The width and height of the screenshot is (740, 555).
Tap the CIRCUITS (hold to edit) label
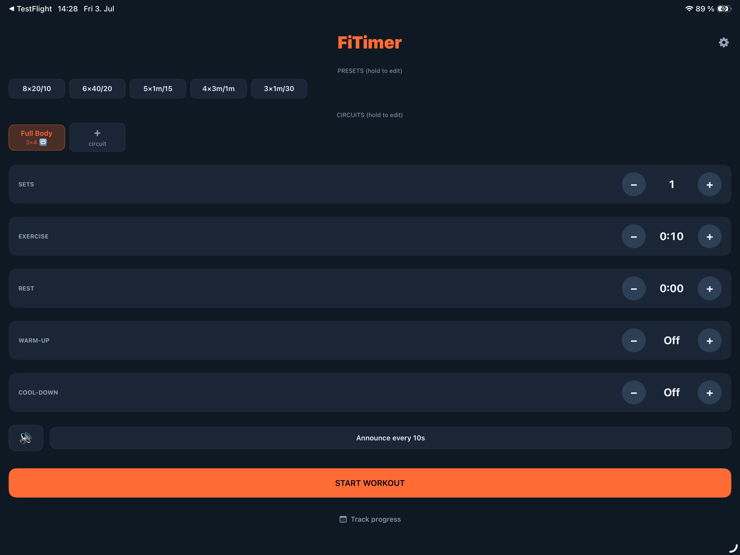[370, 115]
